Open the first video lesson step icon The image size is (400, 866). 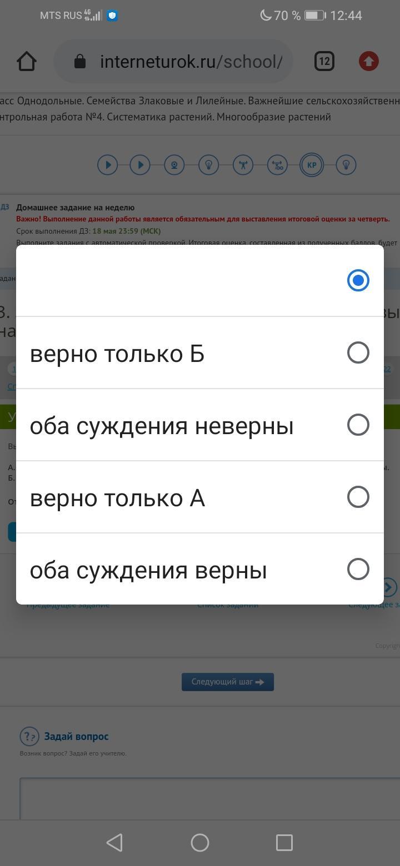pyautogui.click(x=107, y=165)
